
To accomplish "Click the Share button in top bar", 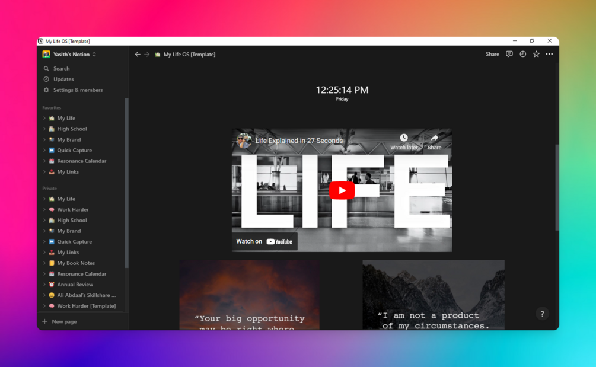I will [x=492, y=54].
